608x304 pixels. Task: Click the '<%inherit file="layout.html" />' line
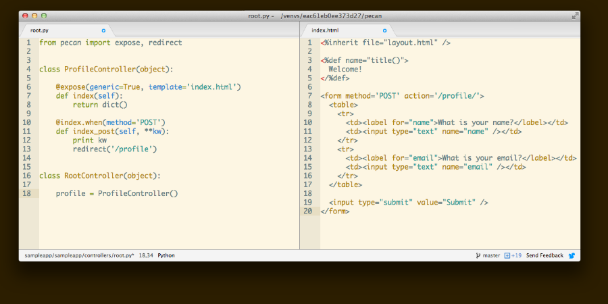(386, 43)
